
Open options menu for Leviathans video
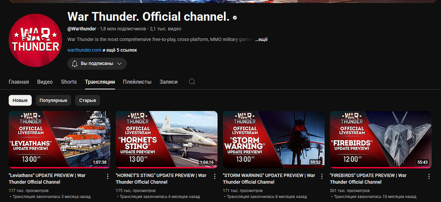pos(107,176)
